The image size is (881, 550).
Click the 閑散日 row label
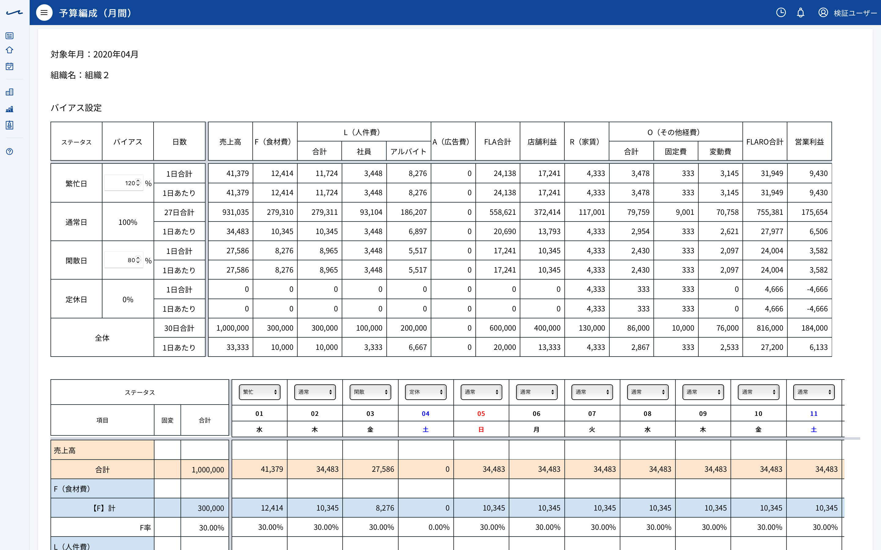click(76, 260)
